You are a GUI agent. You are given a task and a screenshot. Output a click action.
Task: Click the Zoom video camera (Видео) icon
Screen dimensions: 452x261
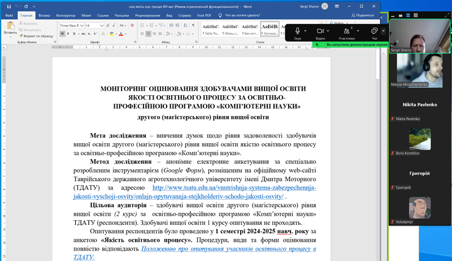(x=320, y=31)
